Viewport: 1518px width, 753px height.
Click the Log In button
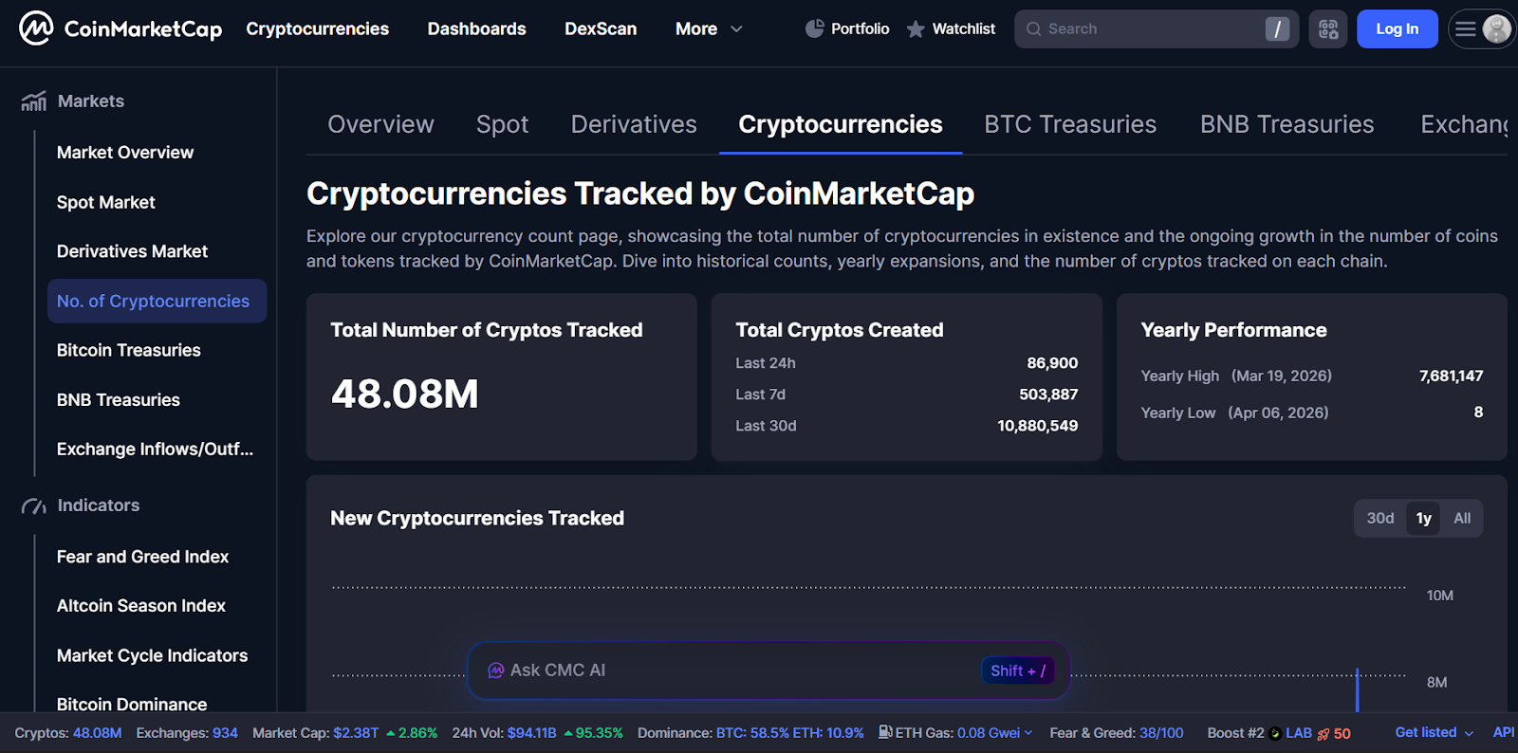1397,28
